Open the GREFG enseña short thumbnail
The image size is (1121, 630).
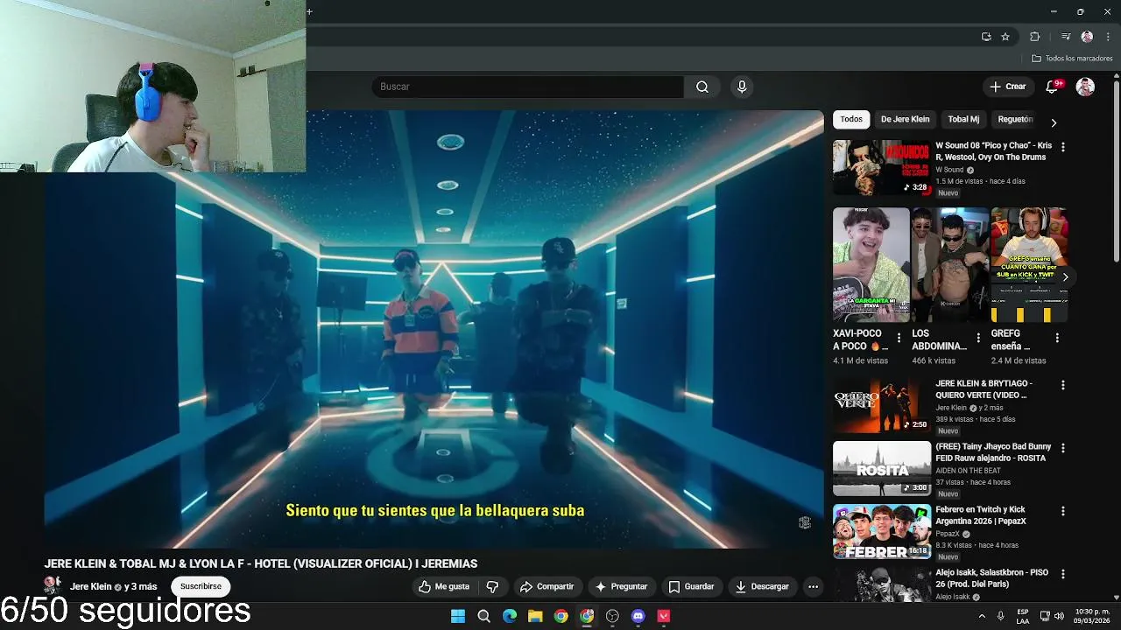[1029, 264]
